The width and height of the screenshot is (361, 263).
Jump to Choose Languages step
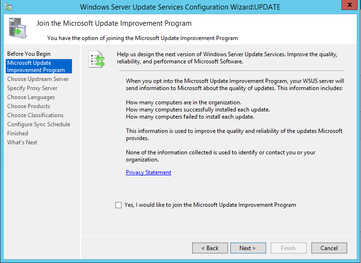tap(31, 97)
